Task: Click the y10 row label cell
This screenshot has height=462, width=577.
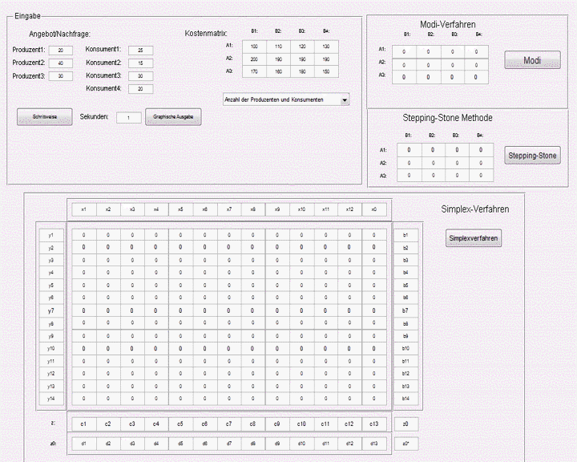Action: point(51,349)
